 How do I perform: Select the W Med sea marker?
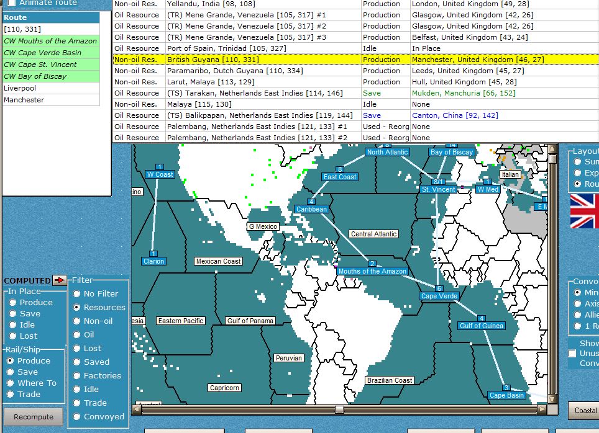488,189
